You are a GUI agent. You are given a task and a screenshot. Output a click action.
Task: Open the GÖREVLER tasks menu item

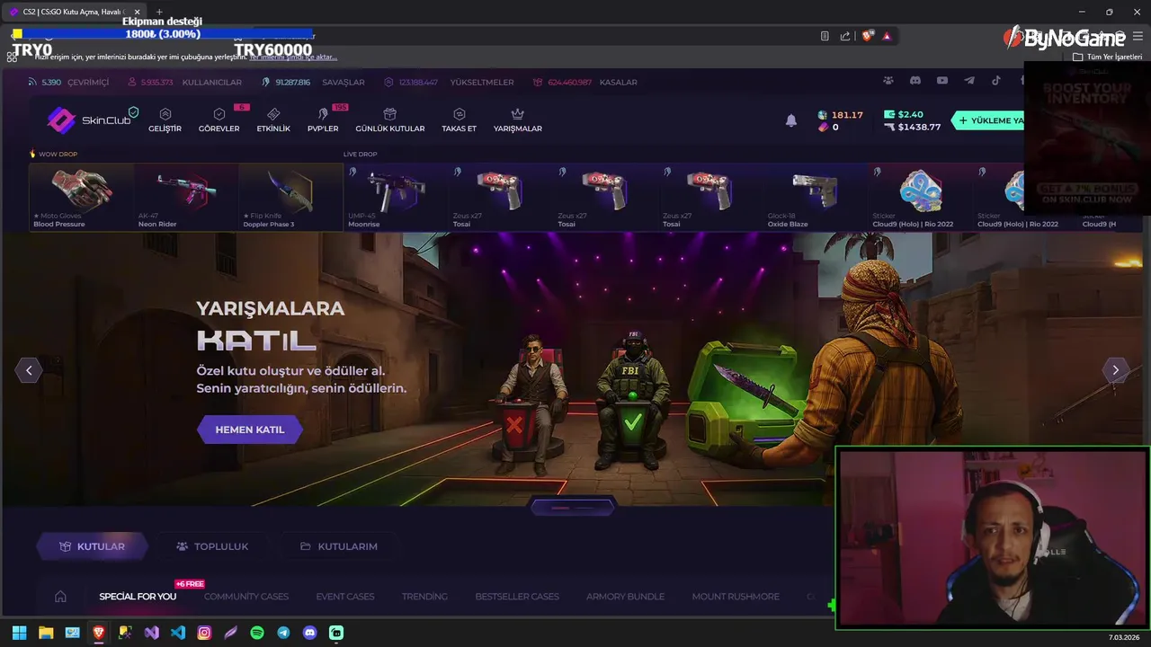click(219, 120)
